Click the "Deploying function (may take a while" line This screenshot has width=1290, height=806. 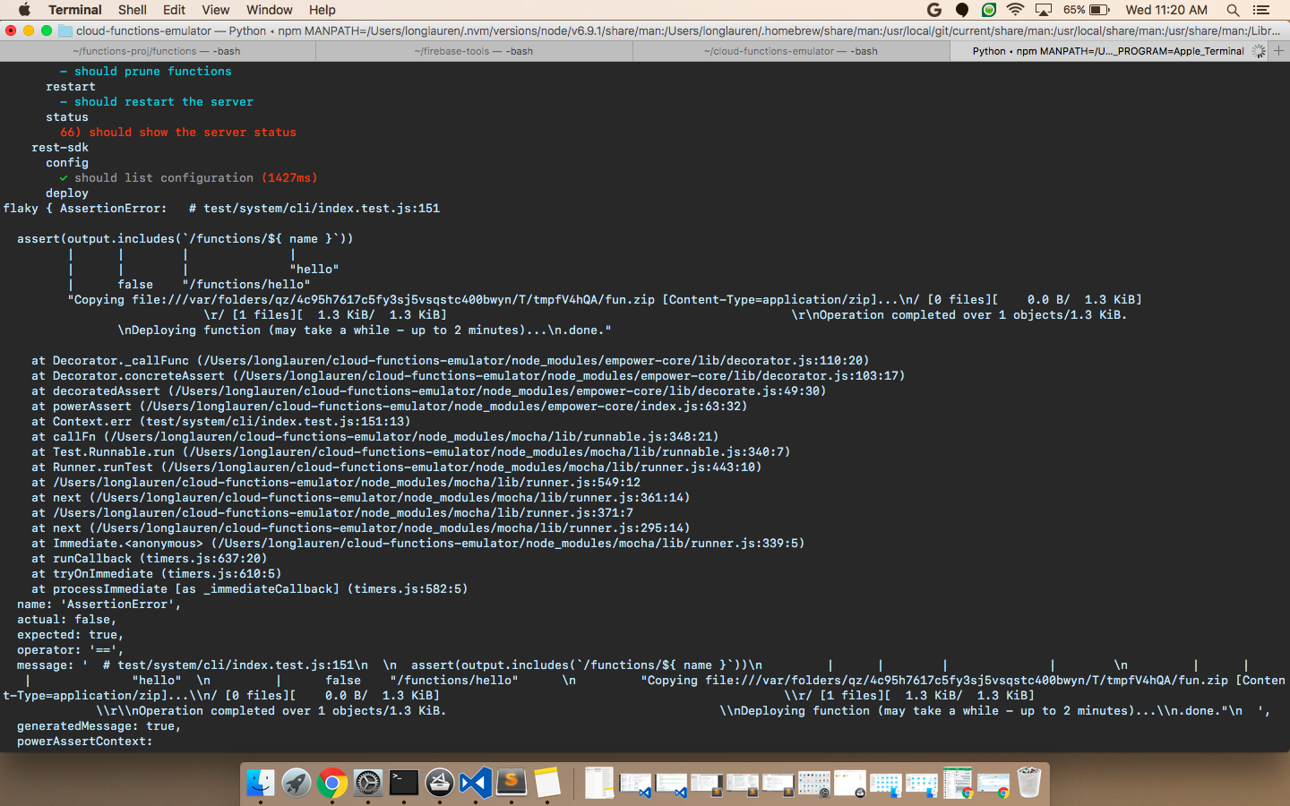click(x=365, y=330)
